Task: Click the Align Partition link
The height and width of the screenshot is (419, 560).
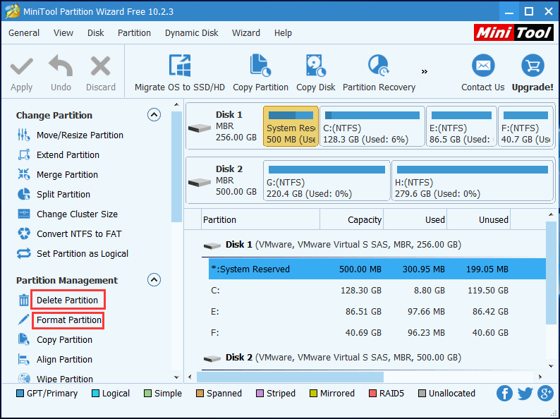Action: click(x=64, y=359)
